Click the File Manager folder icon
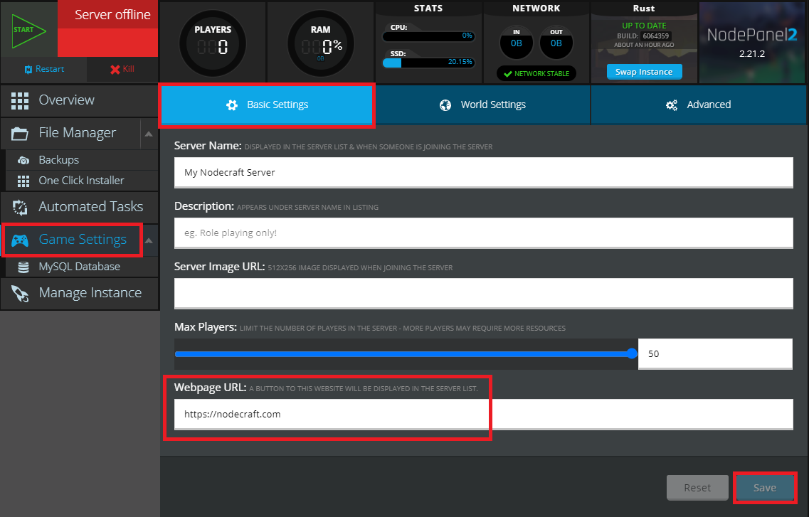The width and height of the screenshot is (809, 517). pyautogui.click(x=20, y=133)
